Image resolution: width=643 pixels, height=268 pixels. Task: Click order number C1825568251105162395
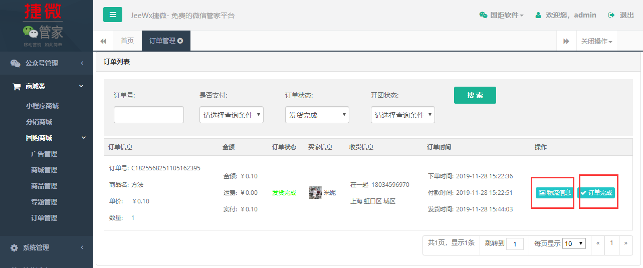166,168
